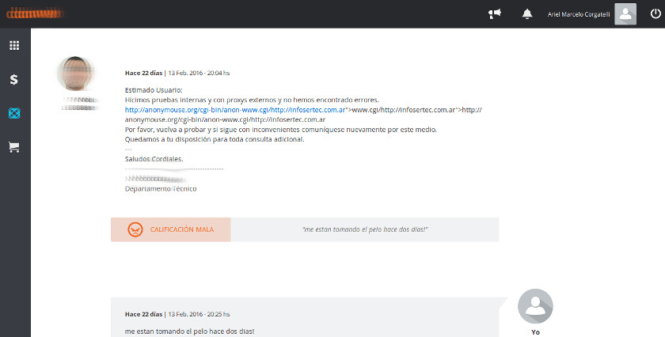Screen dimensions: 665x337
Task: Click the top-bar user profile avatar
Action: [625, 14]
